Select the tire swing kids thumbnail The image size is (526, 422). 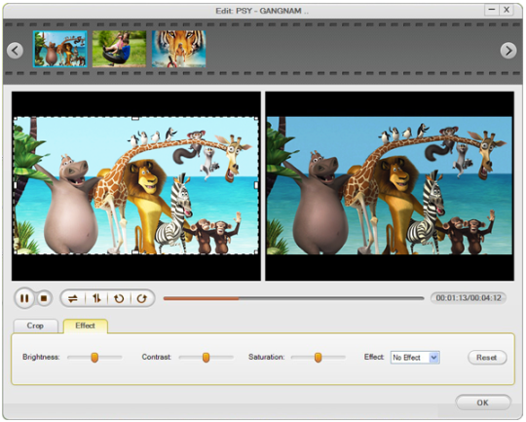coord(120,49)
